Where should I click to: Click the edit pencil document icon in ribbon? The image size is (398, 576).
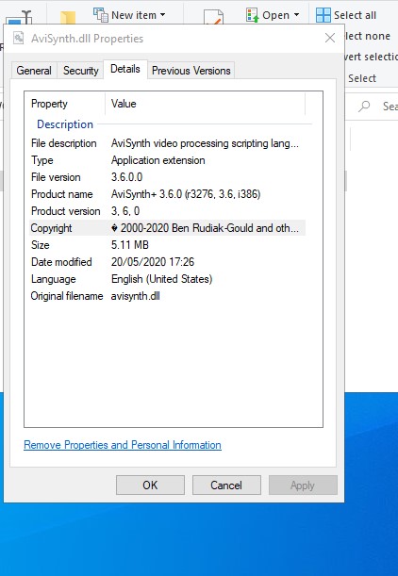[213, 18]
